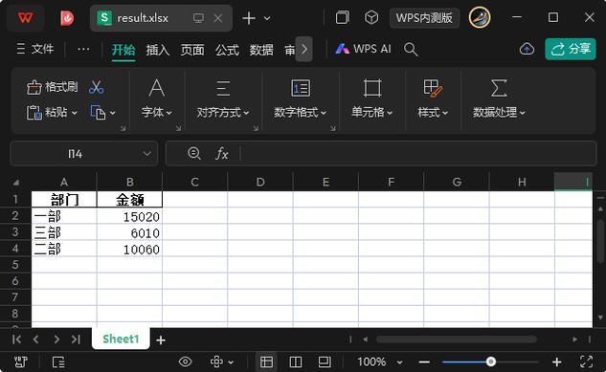Click the 粘贴 paste button
Viewport: 606px width, 372px height.
(47, 112)
